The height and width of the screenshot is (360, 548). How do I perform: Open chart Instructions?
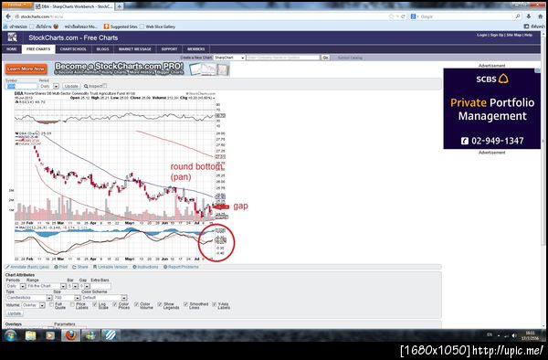tap(145, 267)
